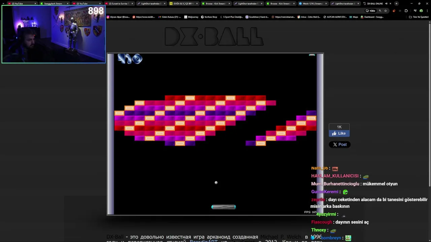The width and height of the screenshot is (431, 242).
Task: Open Alpcan Alpar Instagram bookmark
Action: click(x=118, y=17)
